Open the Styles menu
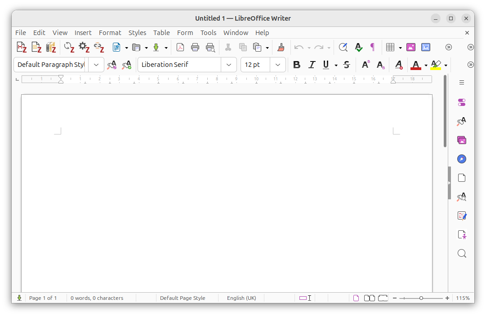Image resolution: width=486 pixels, height=316 pixels. coord(137,33)
